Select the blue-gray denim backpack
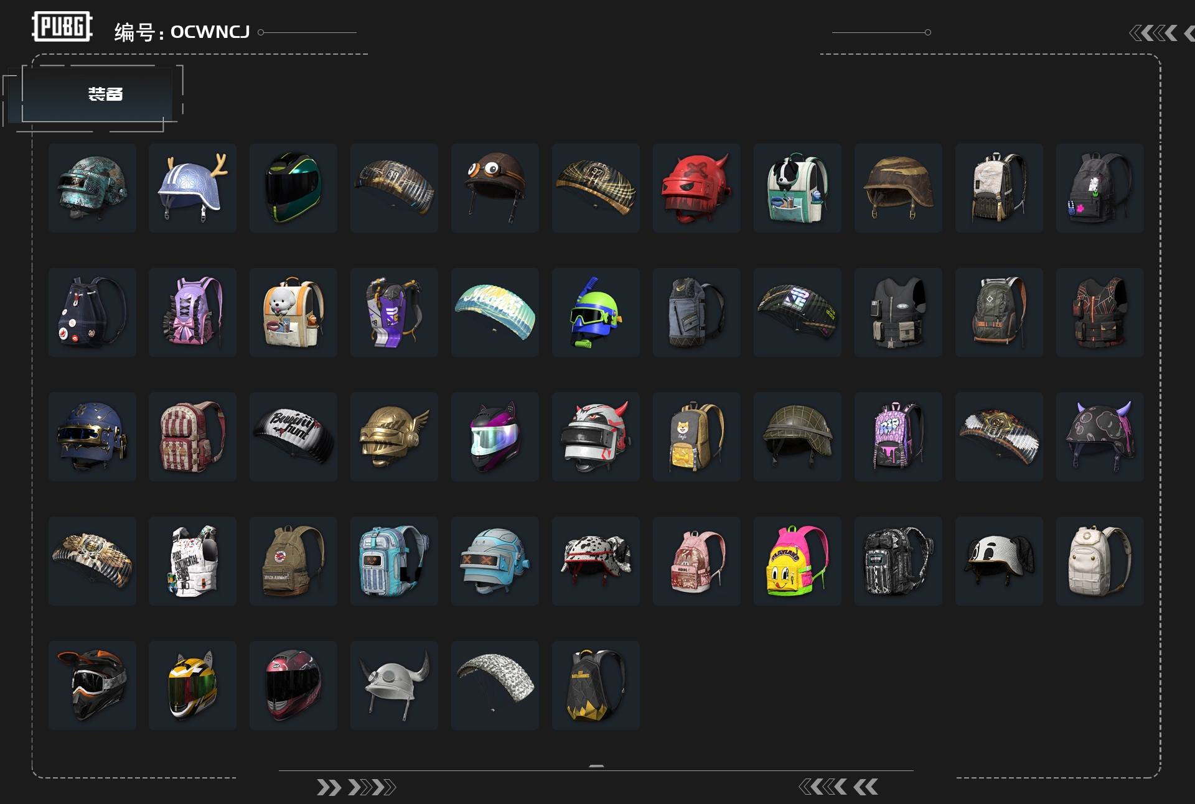 click(697, 312)
